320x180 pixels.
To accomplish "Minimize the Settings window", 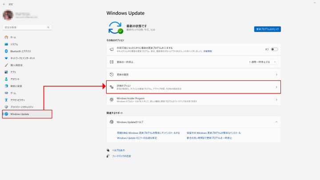I will [315, 3].
